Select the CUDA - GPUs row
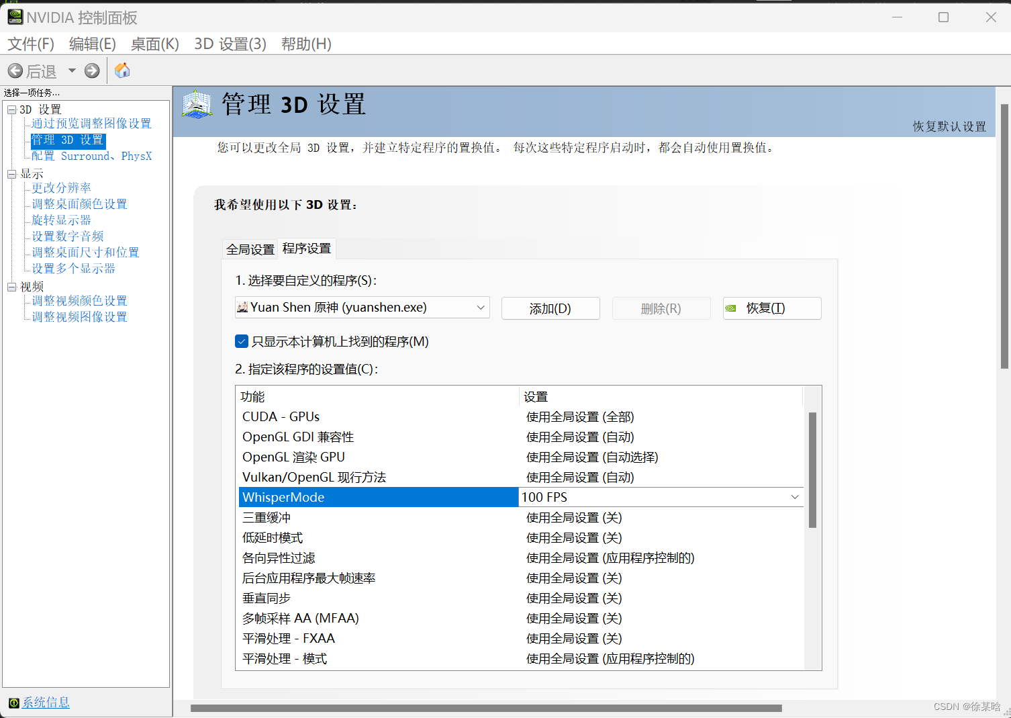The image size is (1011, 718). 521,417
